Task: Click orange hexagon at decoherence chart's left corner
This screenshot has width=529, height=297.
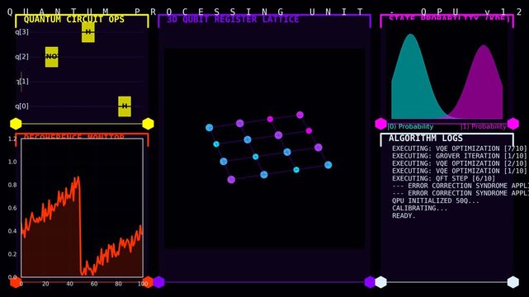Action: [16, 282]
